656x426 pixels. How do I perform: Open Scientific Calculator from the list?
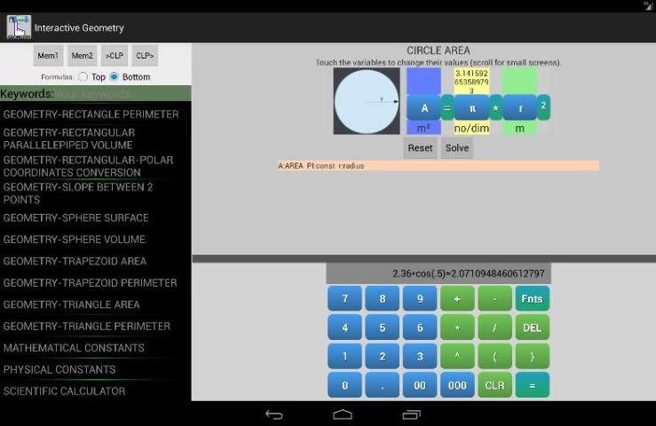coord(65,391)
